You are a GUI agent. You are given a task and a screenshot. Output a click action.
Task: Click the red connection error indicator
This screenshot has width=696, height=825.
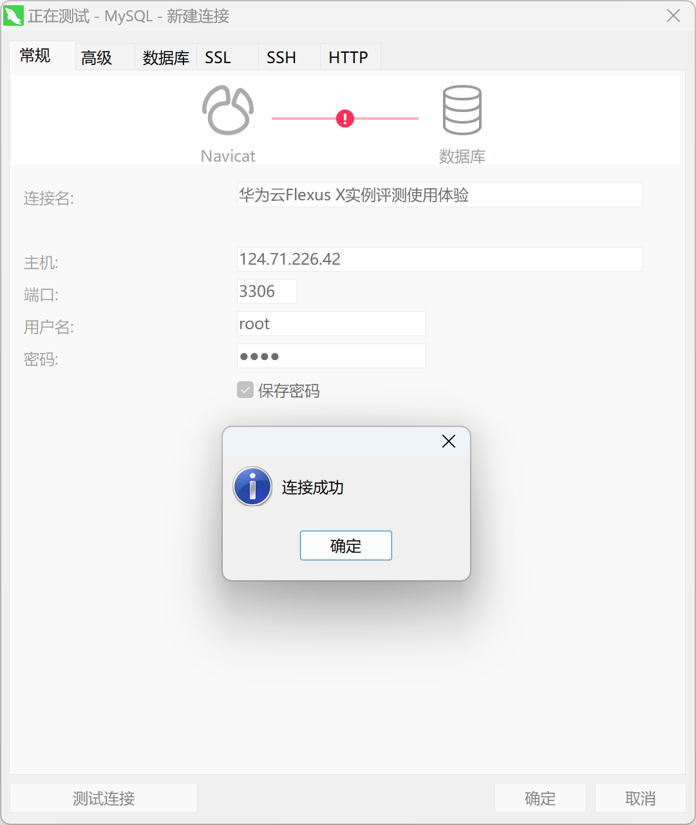pyautogui.click(x=345, y=119)
